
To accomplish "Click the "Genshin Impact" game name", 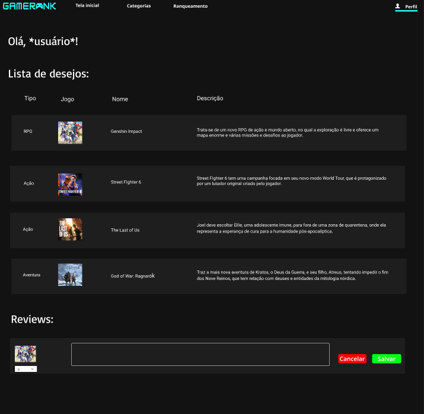I will coord(126,131).
